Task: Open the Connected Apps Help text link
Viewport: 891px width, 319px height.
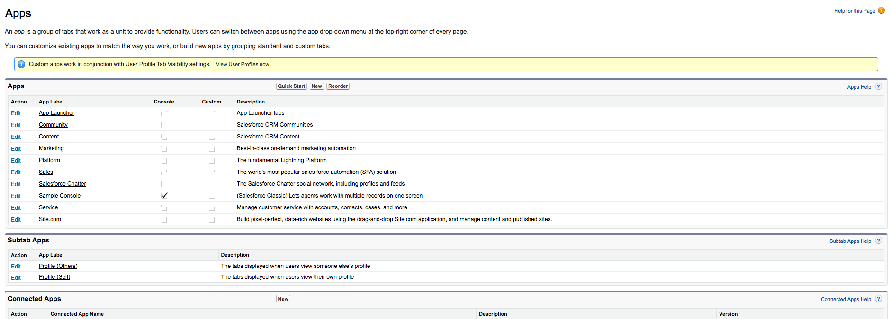Action: click(846, 299)
